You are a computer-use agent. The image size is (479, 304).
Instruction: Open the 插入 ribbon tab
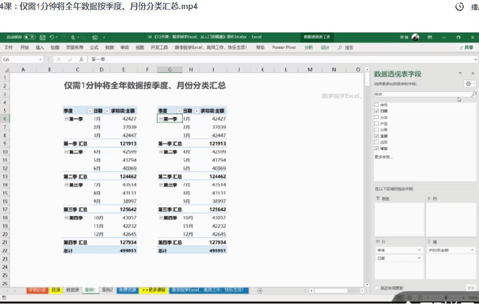point(40,47)
